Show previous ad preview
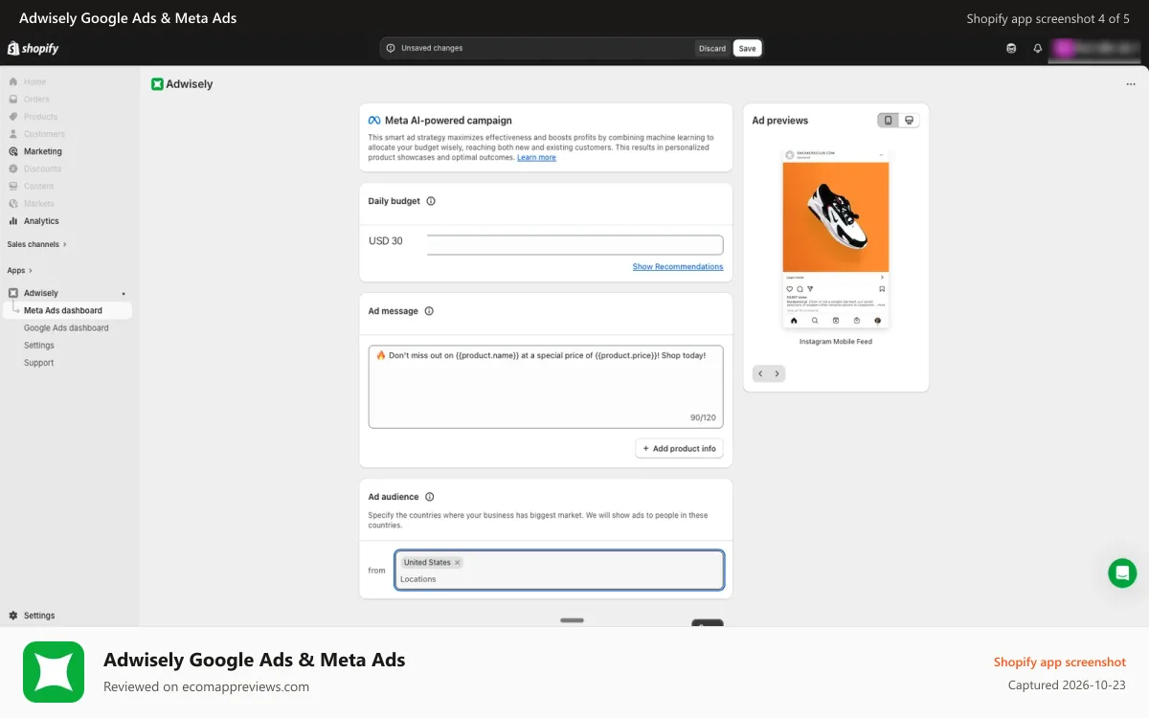The width and height of the screenshot is (1149, 718). (x=760, y=373)
